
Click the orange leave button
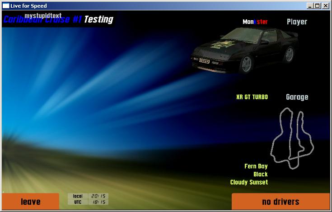(x=31, y=202)
